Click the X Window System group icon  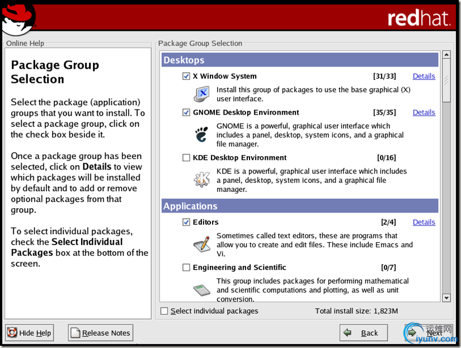coord(202,94)
